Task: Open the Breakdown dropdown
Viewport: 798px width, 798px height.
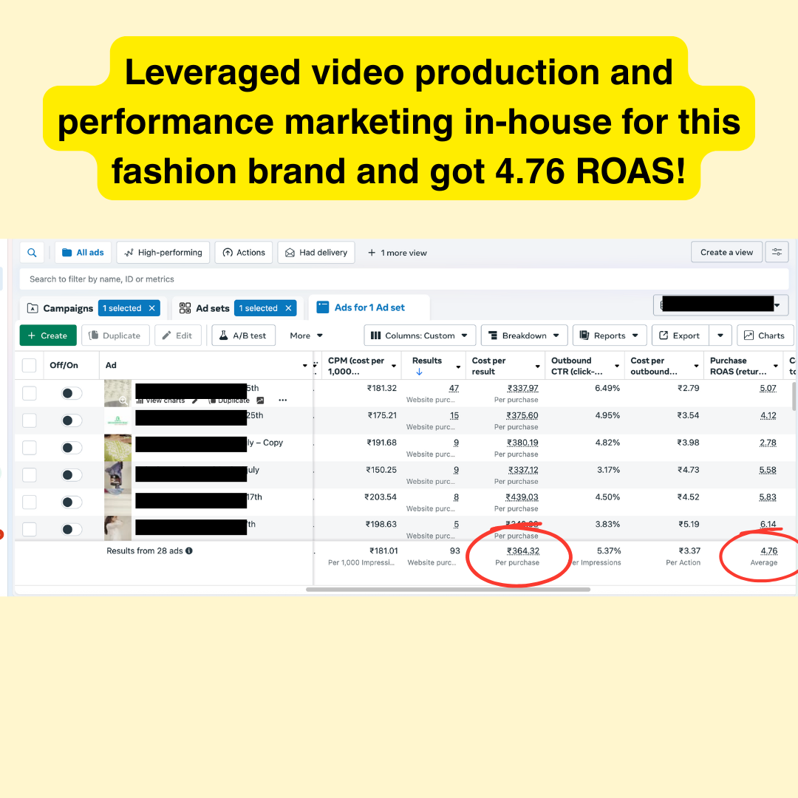Action: (x=524, y=335)
